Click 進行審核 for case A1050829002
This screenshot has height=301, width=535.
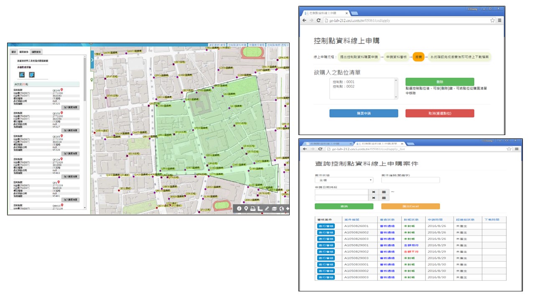click(326, 252)
